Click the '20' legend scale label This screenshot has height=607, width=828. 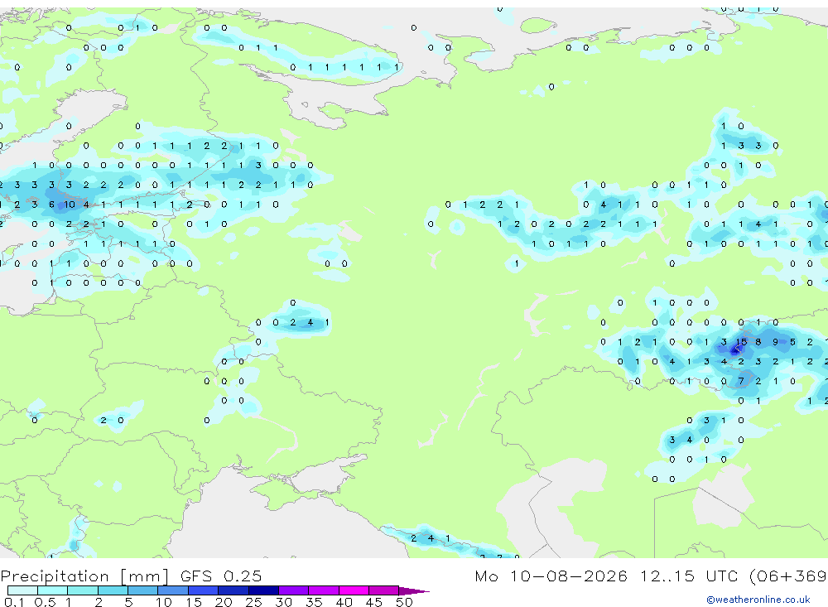[224, 602]
